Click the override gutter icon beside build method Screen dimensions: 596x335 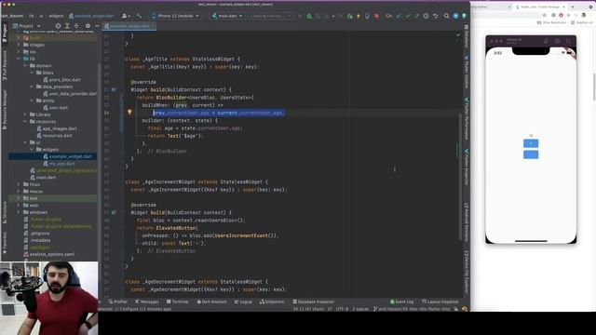pyautogui.click(x=114, y=89)
